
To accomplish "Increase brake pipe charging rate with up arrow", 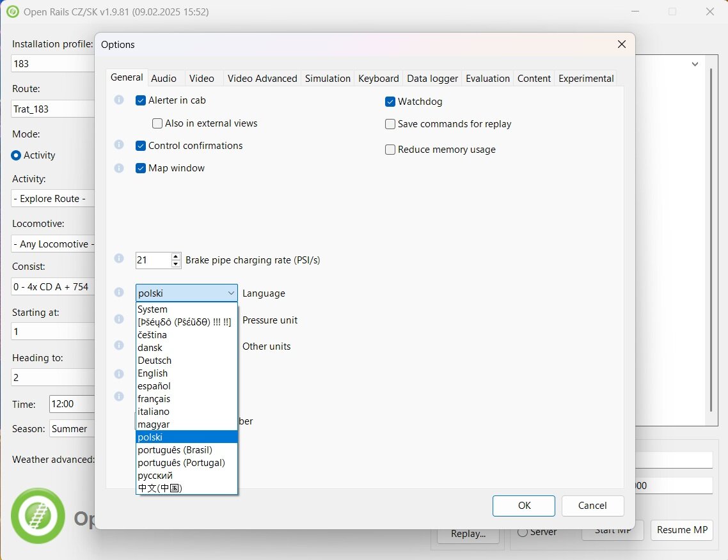I will click(x=176, y=256).
